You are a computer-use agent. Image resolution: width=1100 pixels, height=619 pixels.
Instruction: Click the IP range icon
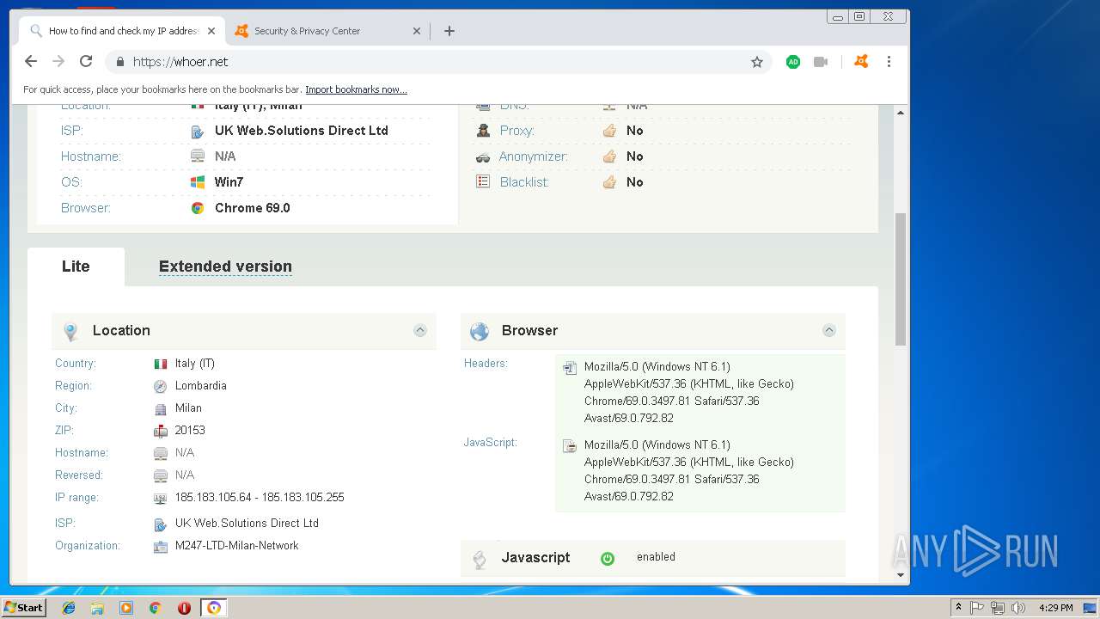[x=160, y=498]
